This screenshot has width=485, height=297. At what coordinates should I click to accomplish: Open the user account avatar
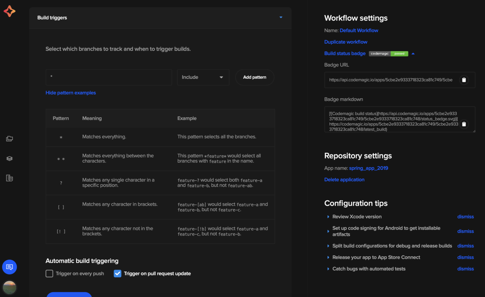[9, 287]
